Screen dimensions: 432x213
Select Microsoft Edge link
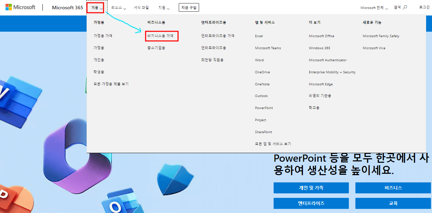[x=321, y=84]
